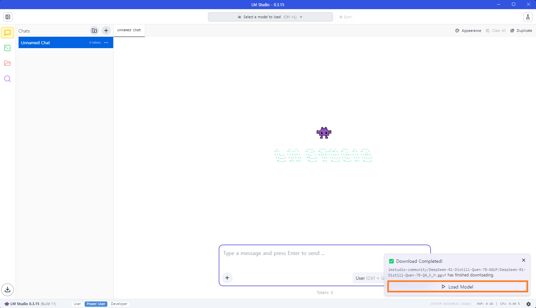Open the Discover search icon
536x308 pixels.
coord(7,79)
